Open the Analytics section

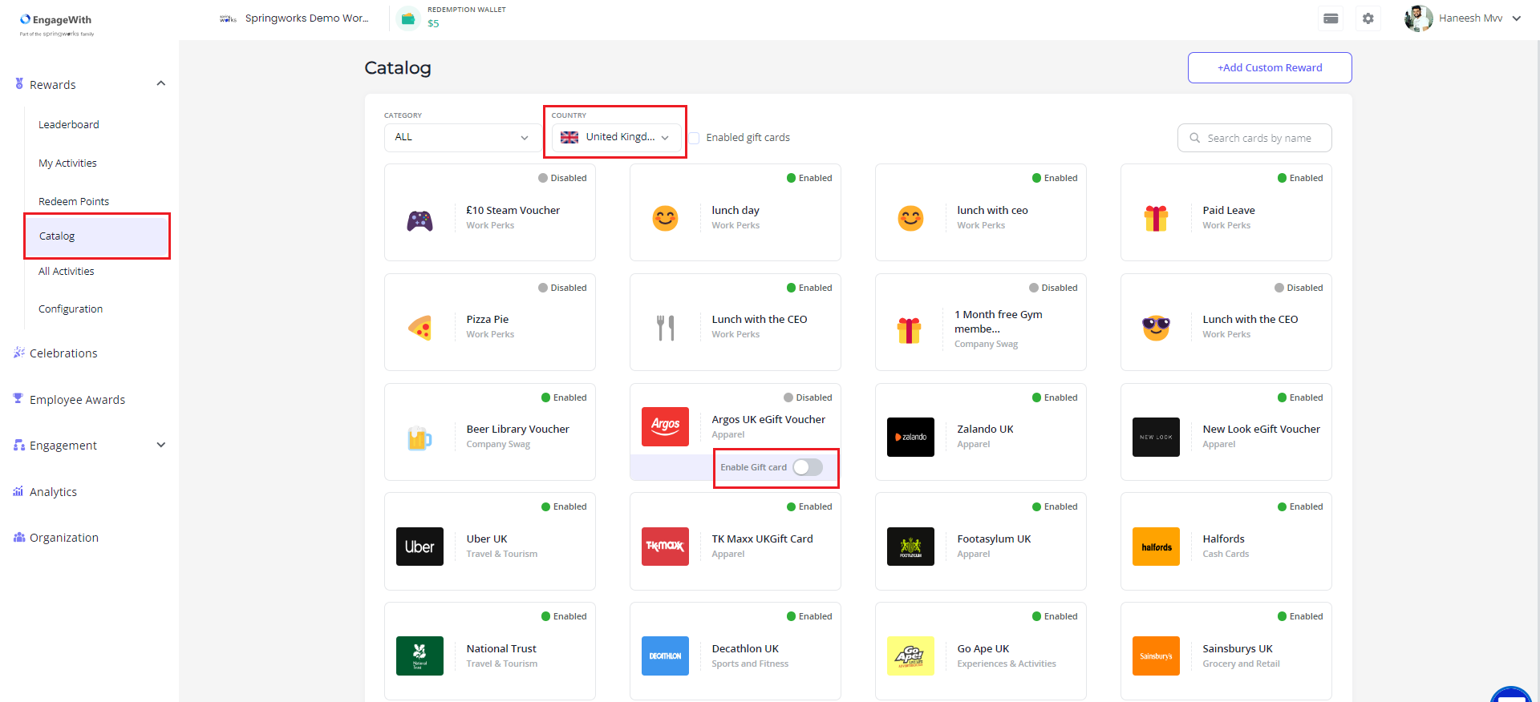coord(53,491)
